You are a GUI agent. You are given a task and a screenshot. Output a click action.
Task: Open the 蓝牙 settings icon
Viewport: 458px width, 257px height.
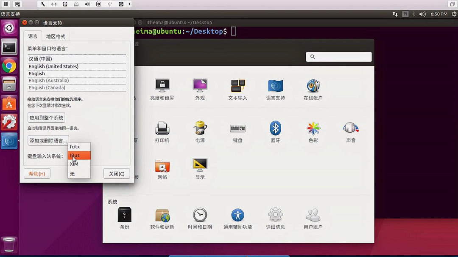(275, 129)
